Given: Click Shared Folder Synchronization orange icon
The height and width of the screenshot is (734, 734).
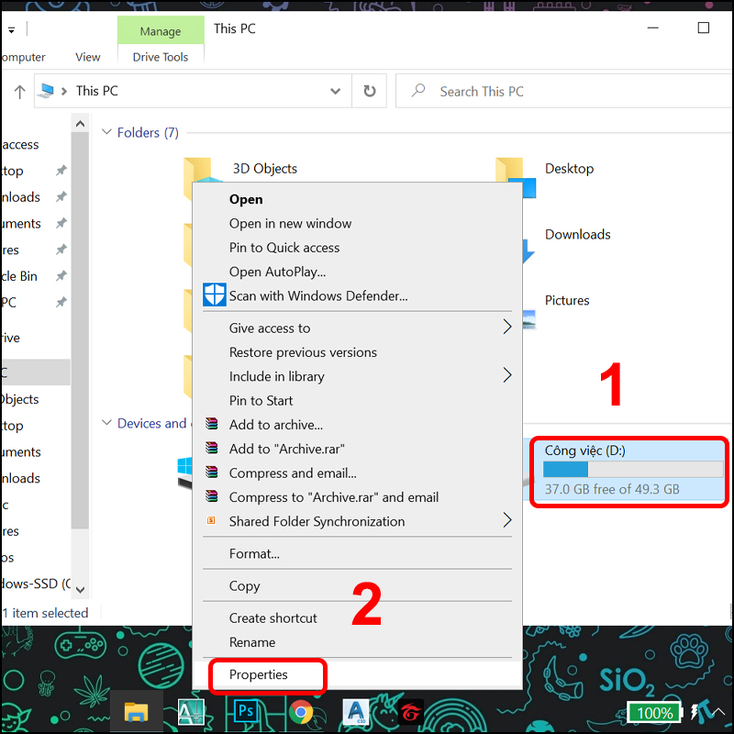Looking at the screenshot, I should 212,520.
